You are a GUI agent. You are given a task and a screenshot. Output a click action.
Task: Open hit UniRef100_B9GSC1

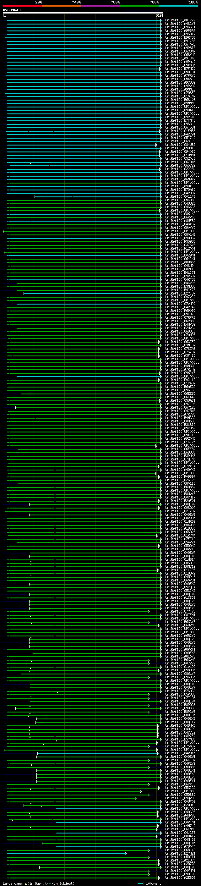click(180, 27)
